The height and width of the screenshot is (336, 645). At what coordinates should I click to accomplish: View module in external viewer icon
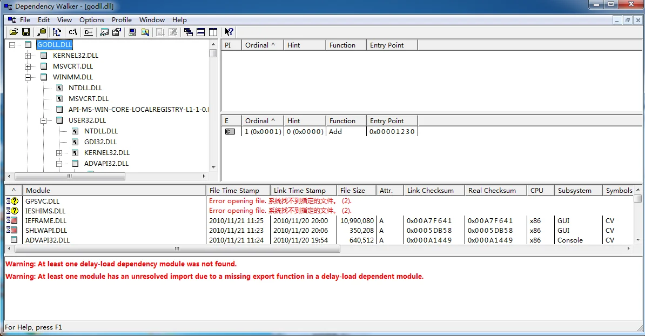[104, 32]
